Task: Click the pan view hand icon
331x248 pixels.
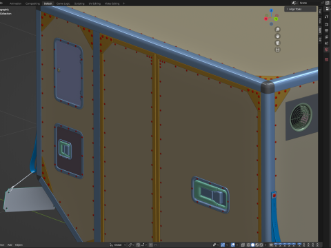Action: [x=277, y=36]
